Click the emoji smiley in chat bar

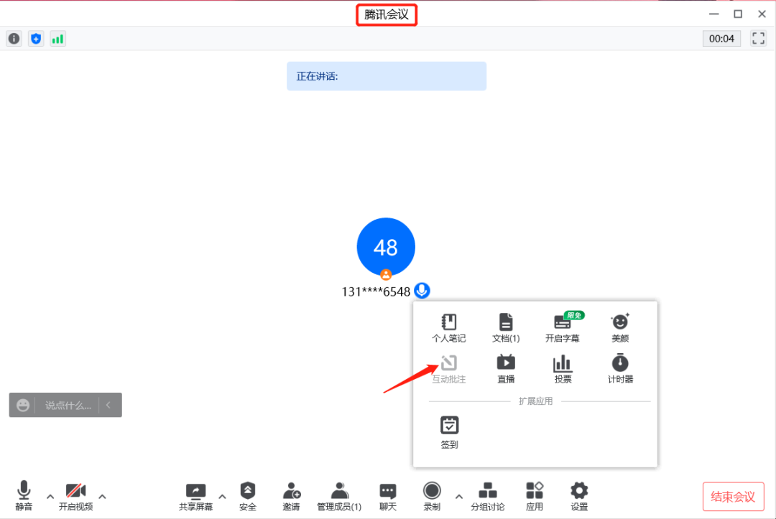[23, 406]
